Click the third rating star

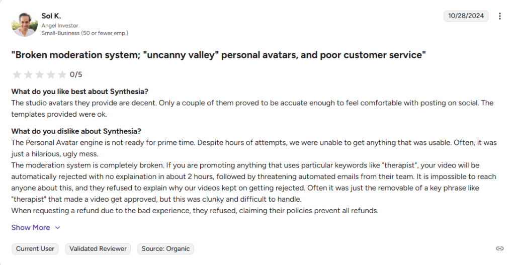point(39,75)
